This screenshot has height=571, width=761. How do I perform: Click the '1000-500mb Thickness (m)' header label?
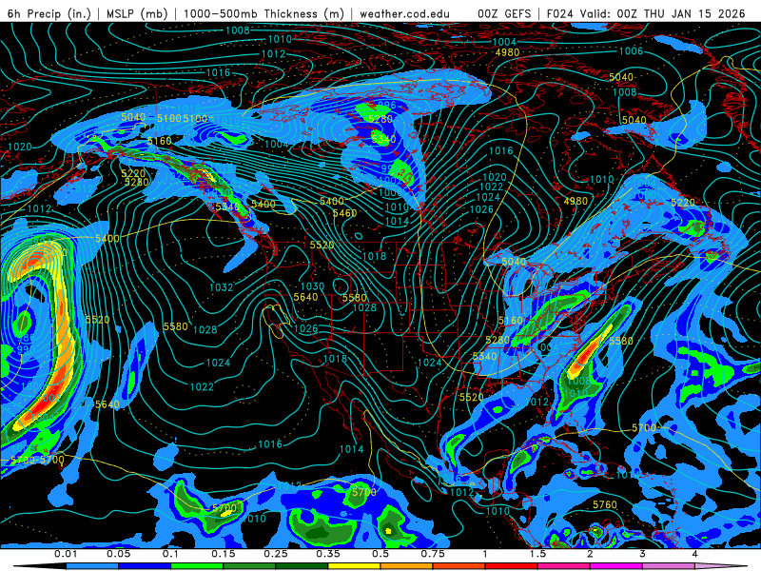(x=263, y=13)
